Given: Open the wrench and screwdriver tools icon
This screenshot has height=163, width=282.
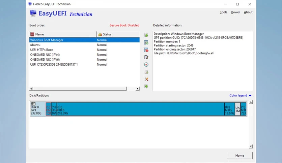Looking at the screenshot, I should click(x=146, y=79).
